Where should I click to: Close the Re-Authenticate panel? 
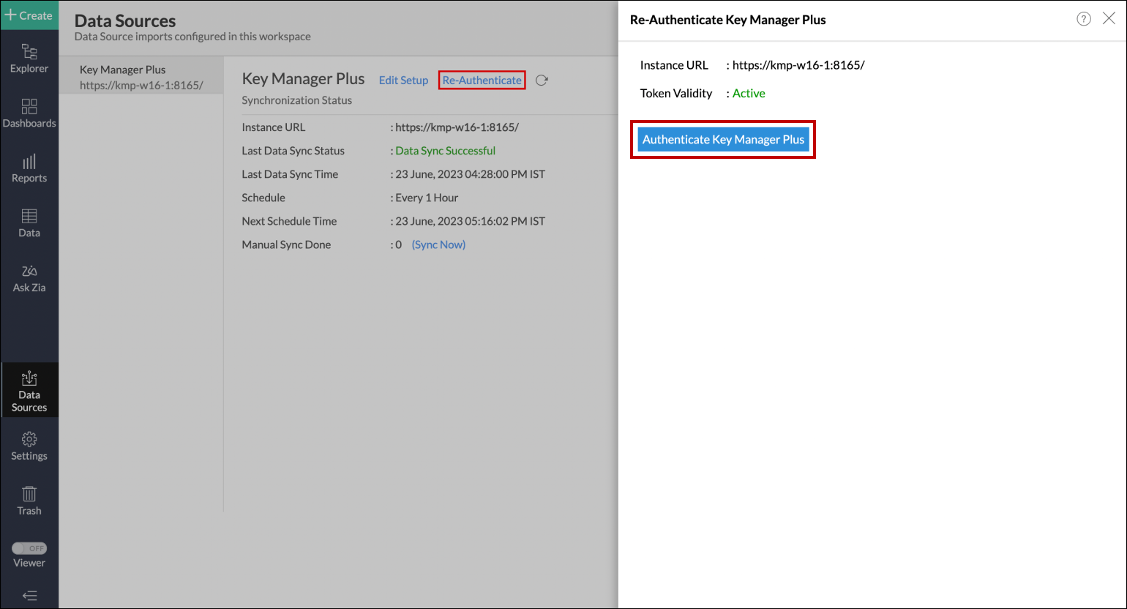click(1109, 19)
